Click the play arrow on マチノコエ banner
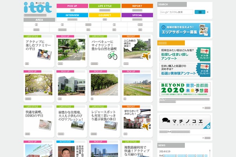 208,127
